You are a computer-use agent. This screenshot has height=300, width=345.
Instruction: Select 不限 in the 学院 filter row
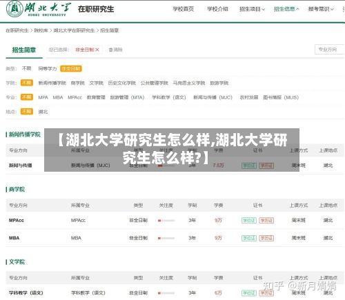pos(27,83)
